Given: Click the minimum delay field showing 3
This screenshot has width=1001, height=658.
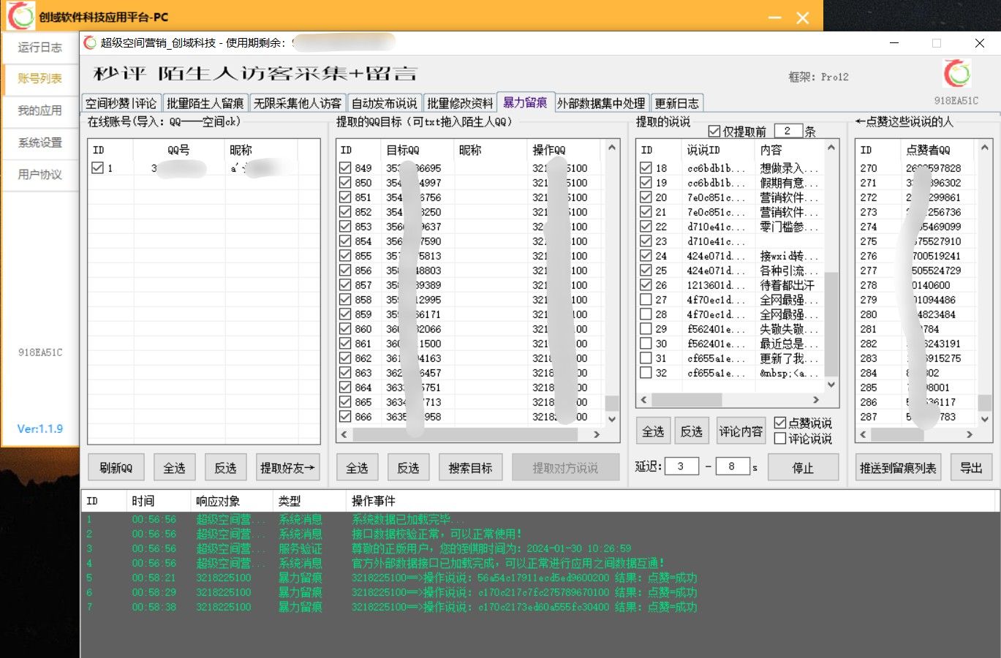Looking at the screenshot, I should point(681,466).
